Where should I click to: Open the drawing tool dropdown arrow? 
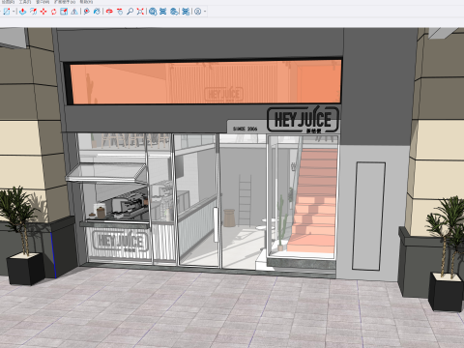[x=14, y=12]
